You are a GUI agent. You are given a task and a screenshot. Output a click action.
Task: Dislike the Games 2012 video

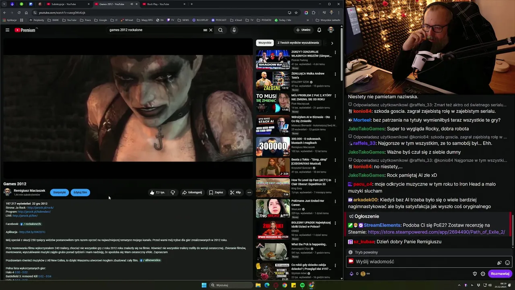173,193
